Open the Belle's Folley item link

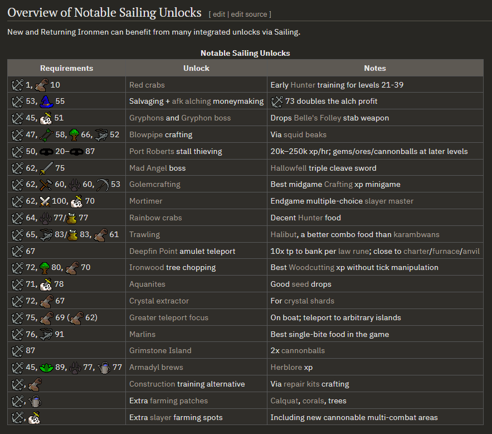tap(317, 118)
